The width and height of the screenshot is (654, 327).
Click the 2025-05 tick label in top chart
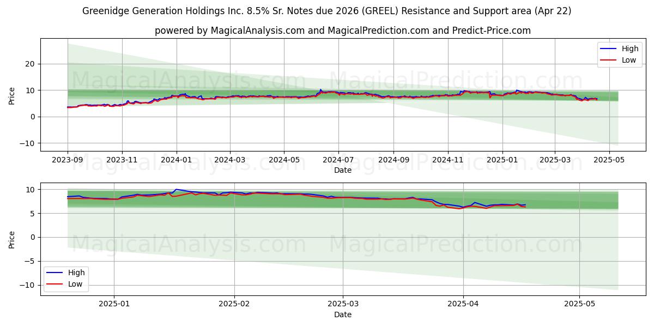click(x=609, y=160)
